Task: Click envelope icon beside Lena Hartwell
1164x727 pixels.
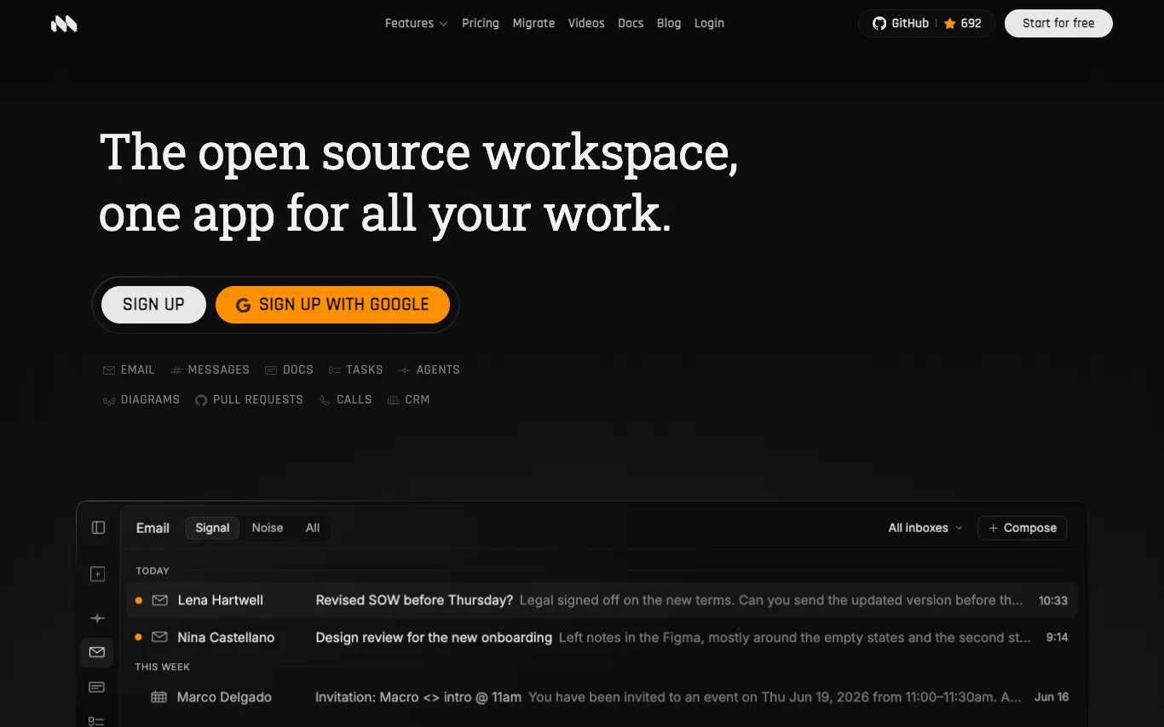Action: pos(159,600)
